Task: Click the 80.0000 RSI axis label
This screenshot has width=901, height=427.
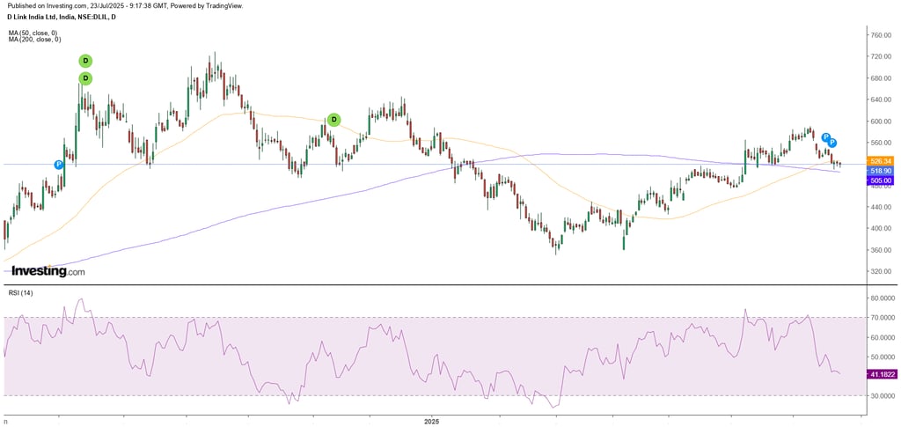Action: pyautogui.click(x=882, y=298)
